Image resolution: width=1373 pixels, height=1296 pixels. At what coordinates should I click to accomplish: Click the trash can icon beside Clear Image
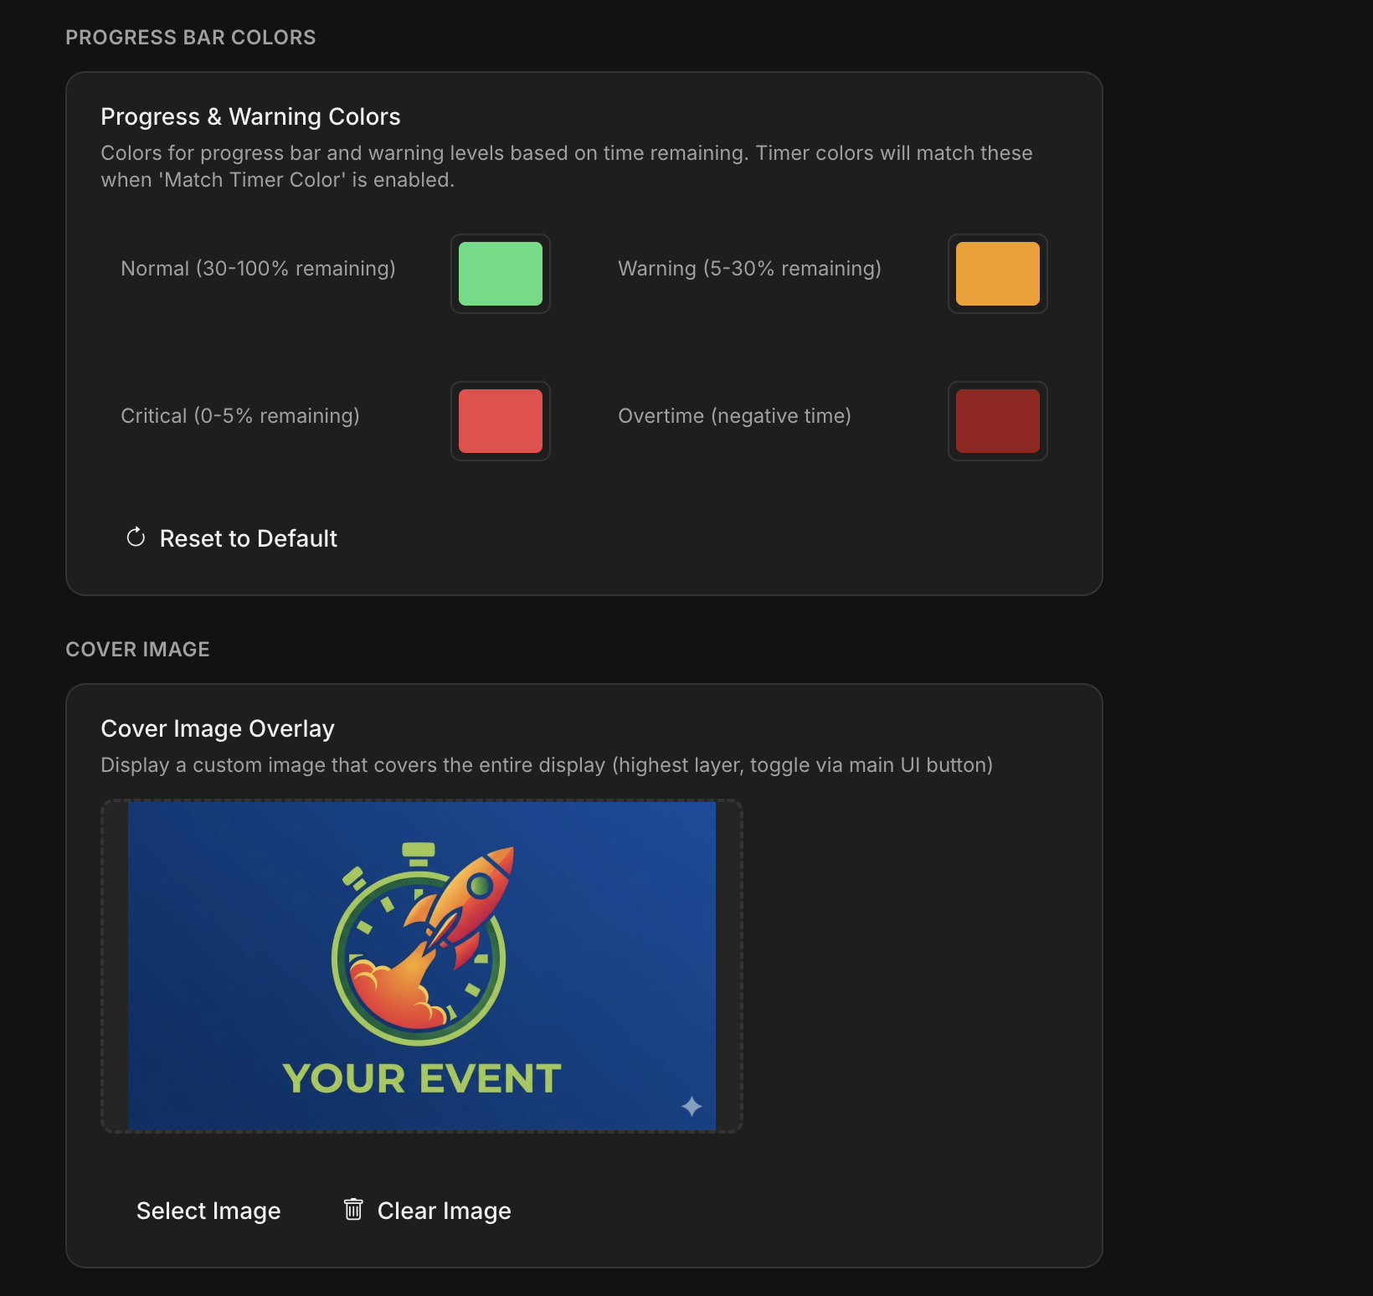[x=353, y=1210]
